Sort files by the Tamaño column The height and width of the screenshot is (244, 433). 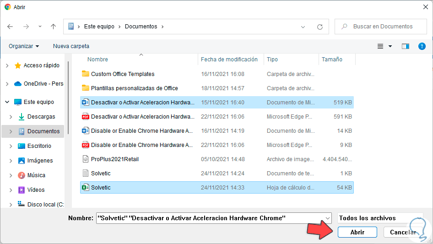332,60
